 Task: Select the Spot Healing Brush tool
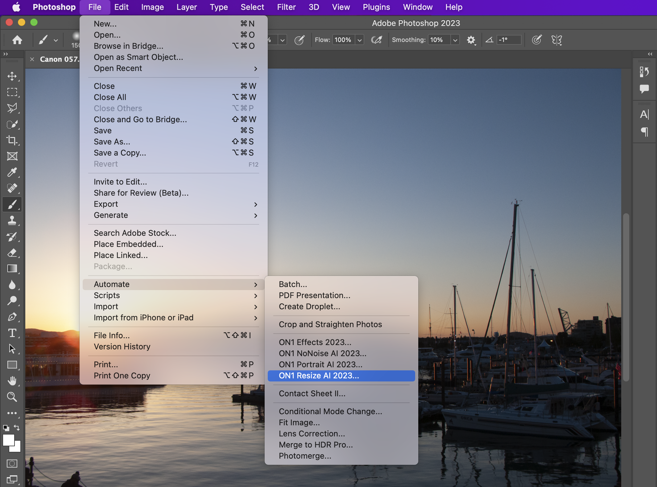(x=12, y=188)
